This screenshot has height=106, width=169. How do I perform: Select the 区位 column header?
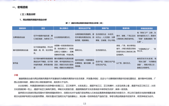(x=43, y=28)
